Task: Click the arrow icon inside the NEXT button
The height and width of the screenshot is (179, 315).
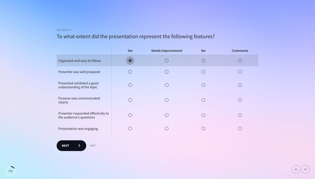Action: click(x=79, y=145)
